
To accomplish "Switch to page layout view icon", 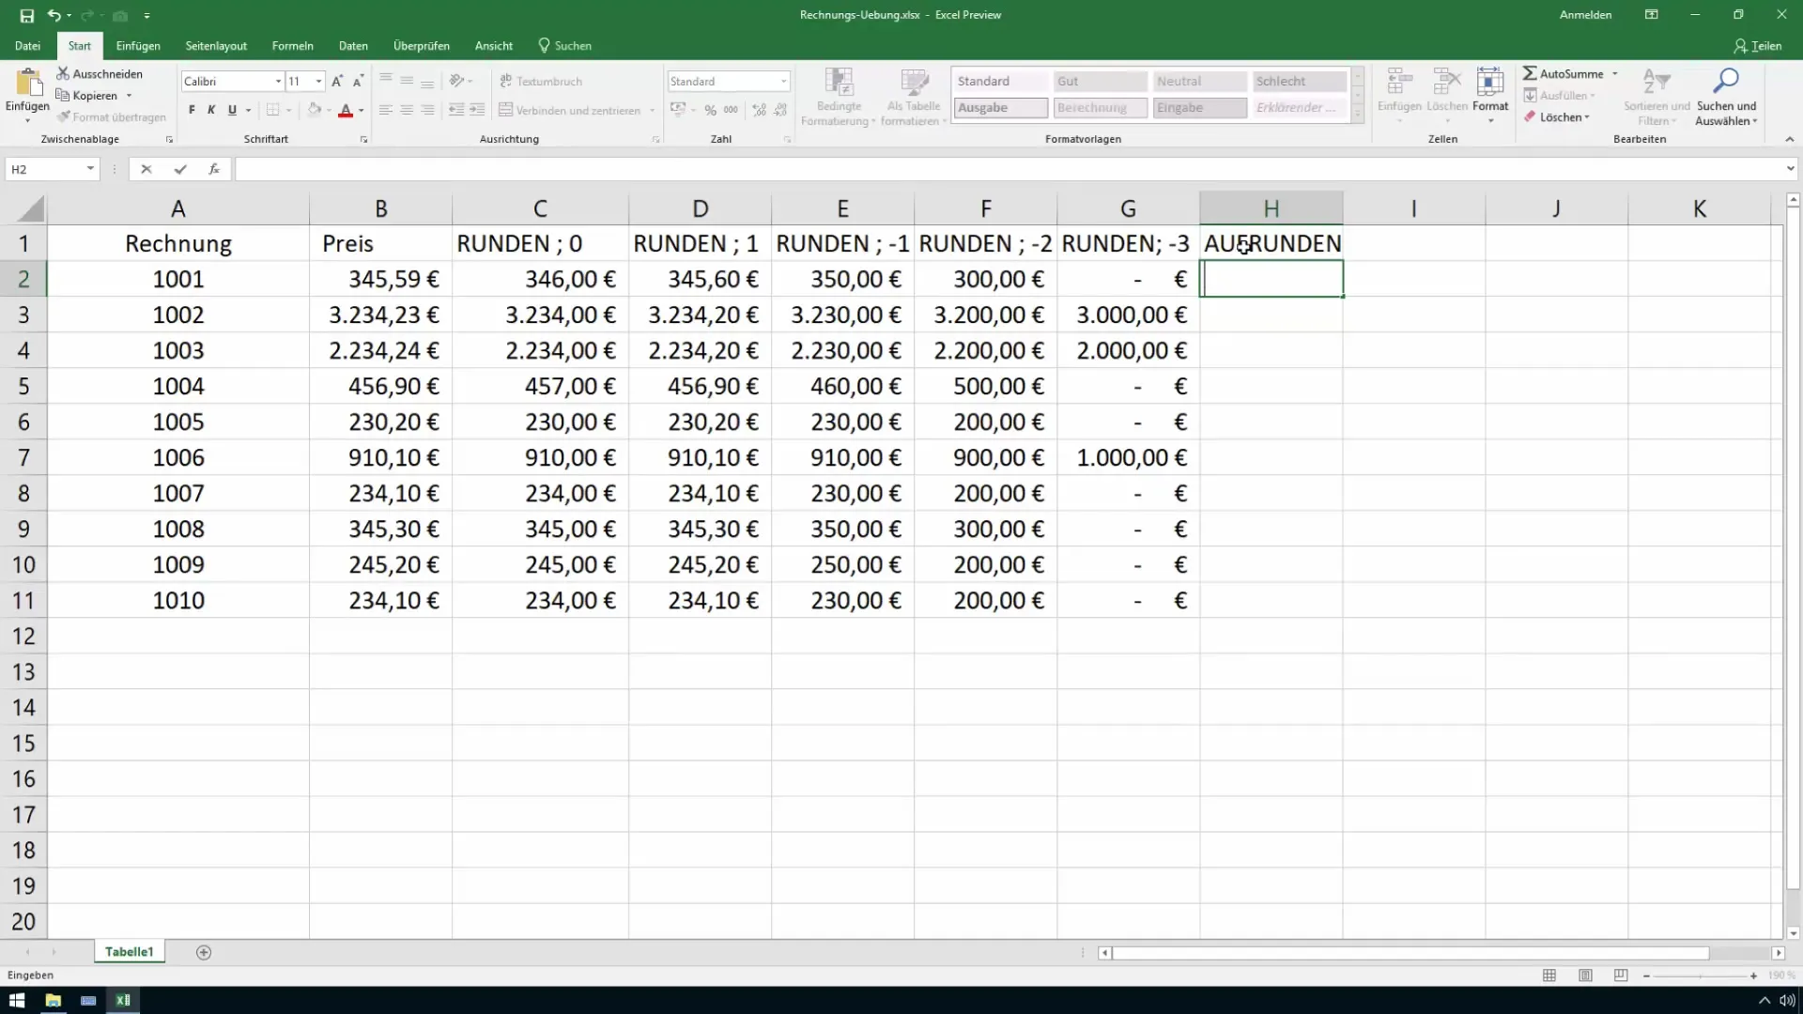I will coord(1585,976).
